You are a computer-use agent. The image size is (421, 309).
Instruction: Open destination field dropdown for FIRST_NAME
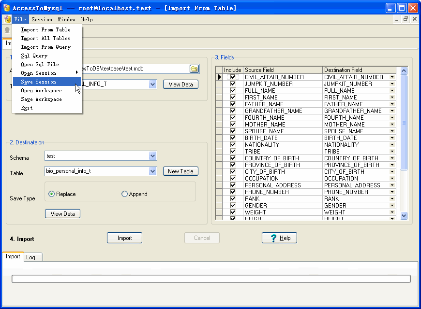click(392, 97)
